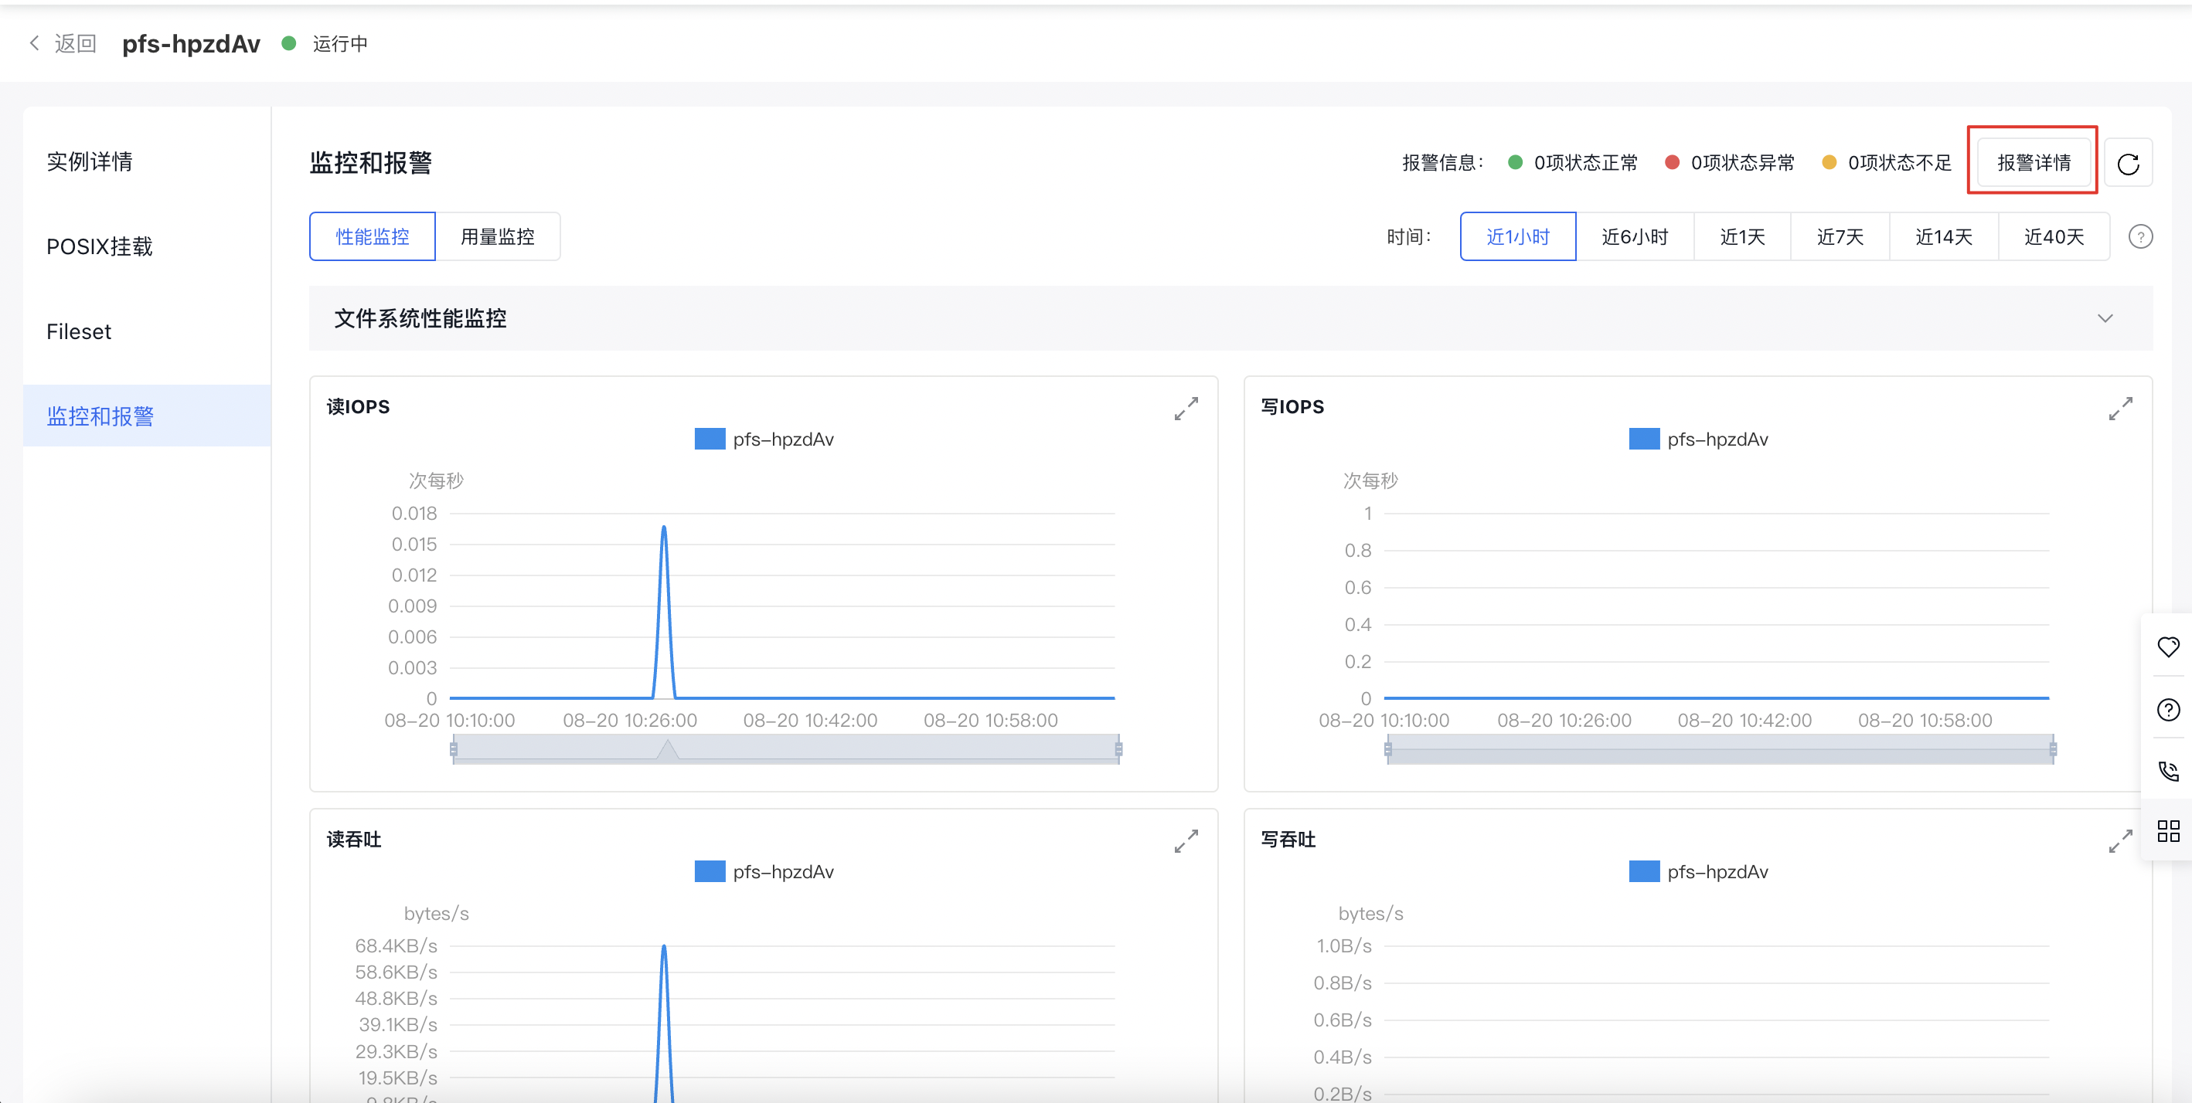This screenshot has height=1103, width=2192.
Task: Click the 读IOPS zoom slider right handle
Action: [1118, 749]
